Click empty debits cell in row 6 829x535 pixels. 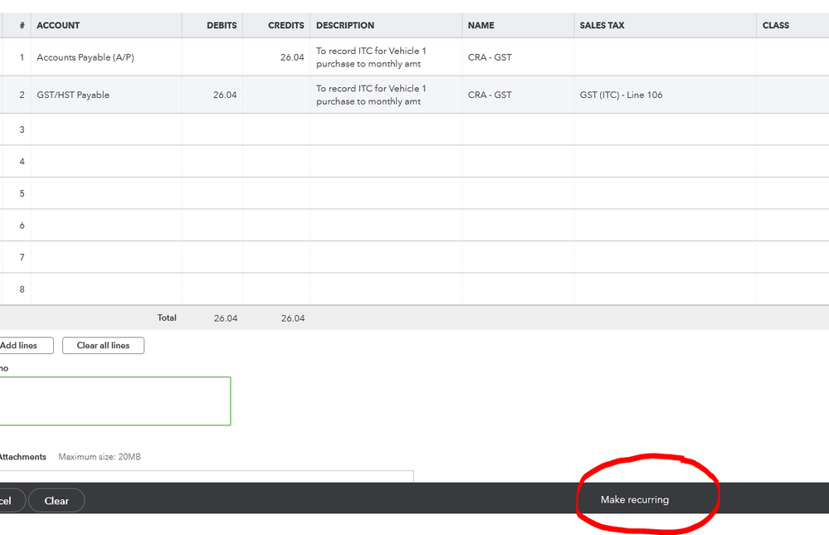212,225
